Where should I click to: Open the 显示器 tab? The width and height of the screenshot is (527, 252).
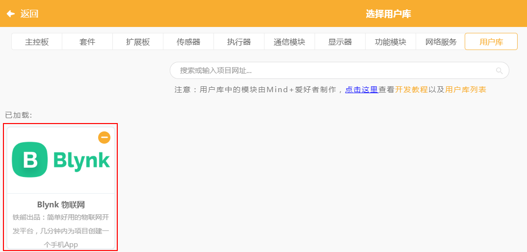340,42
